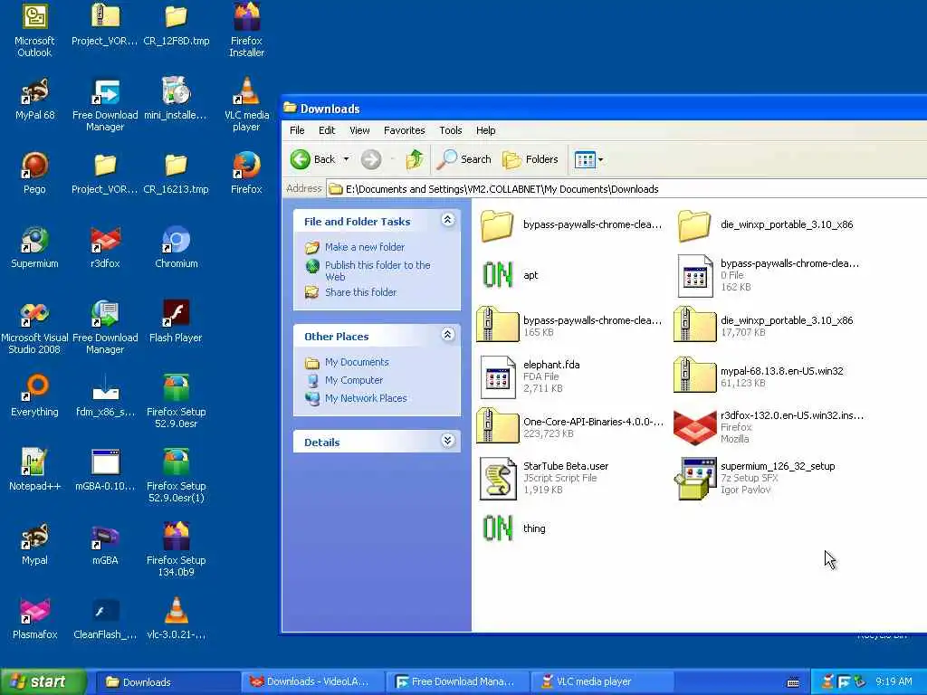Select CleanFlash desktop icon
Viewport: 927px width, 695px height.
105,619
